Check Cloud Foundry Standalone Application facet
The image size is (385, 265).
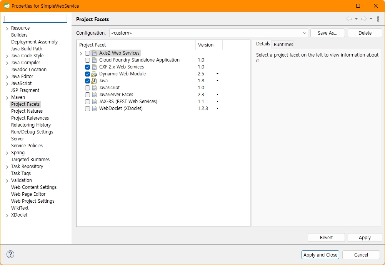(87, 60)
